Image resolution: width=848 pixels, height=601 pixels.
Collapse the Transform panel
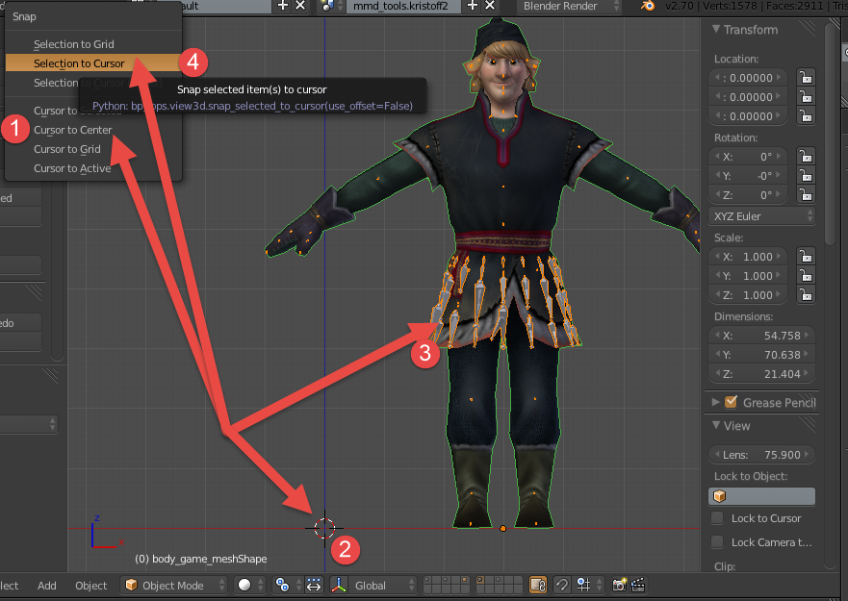pyautogui.click(x=716, y=29)
